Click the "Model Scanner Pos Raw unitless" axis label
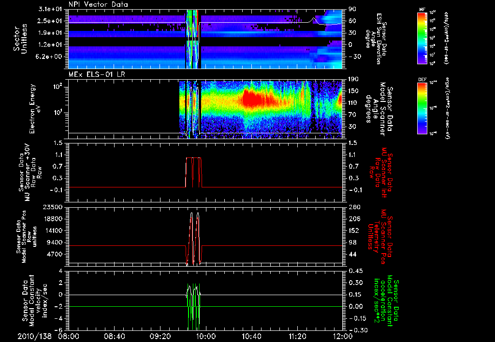This screenshot has height=342, width=495. click(x=26, y=237)
